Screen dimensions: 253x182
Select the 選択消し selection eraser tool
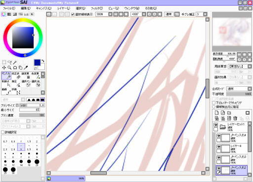(36, 83)
